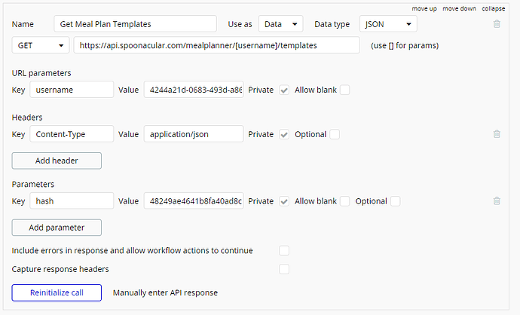Screen dimensions: 520x315
Task: Open the Data type JSON dropdown
Action: pos(388,24)
